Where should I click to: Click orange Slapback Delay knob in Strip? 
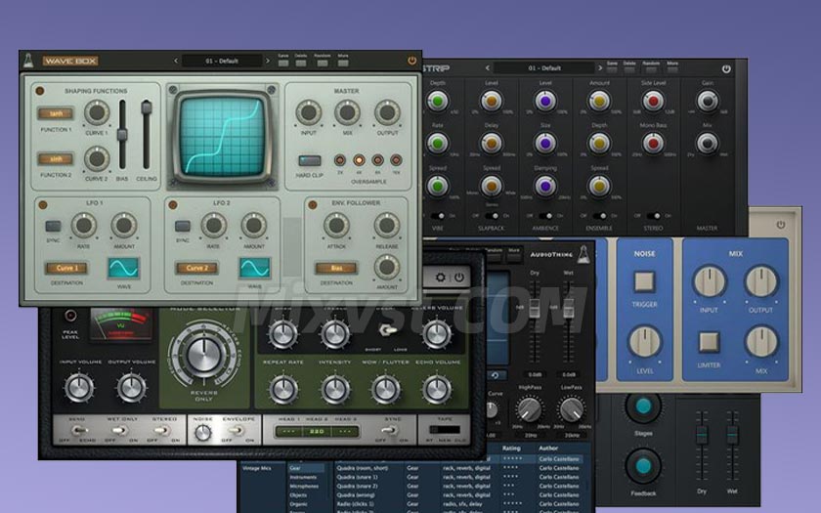click(491, 143)
